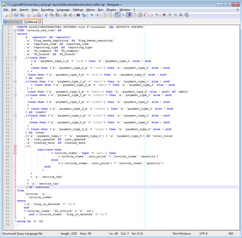
Task: Toggle file monitoring eye icon
Action: (x=157, y=15)
